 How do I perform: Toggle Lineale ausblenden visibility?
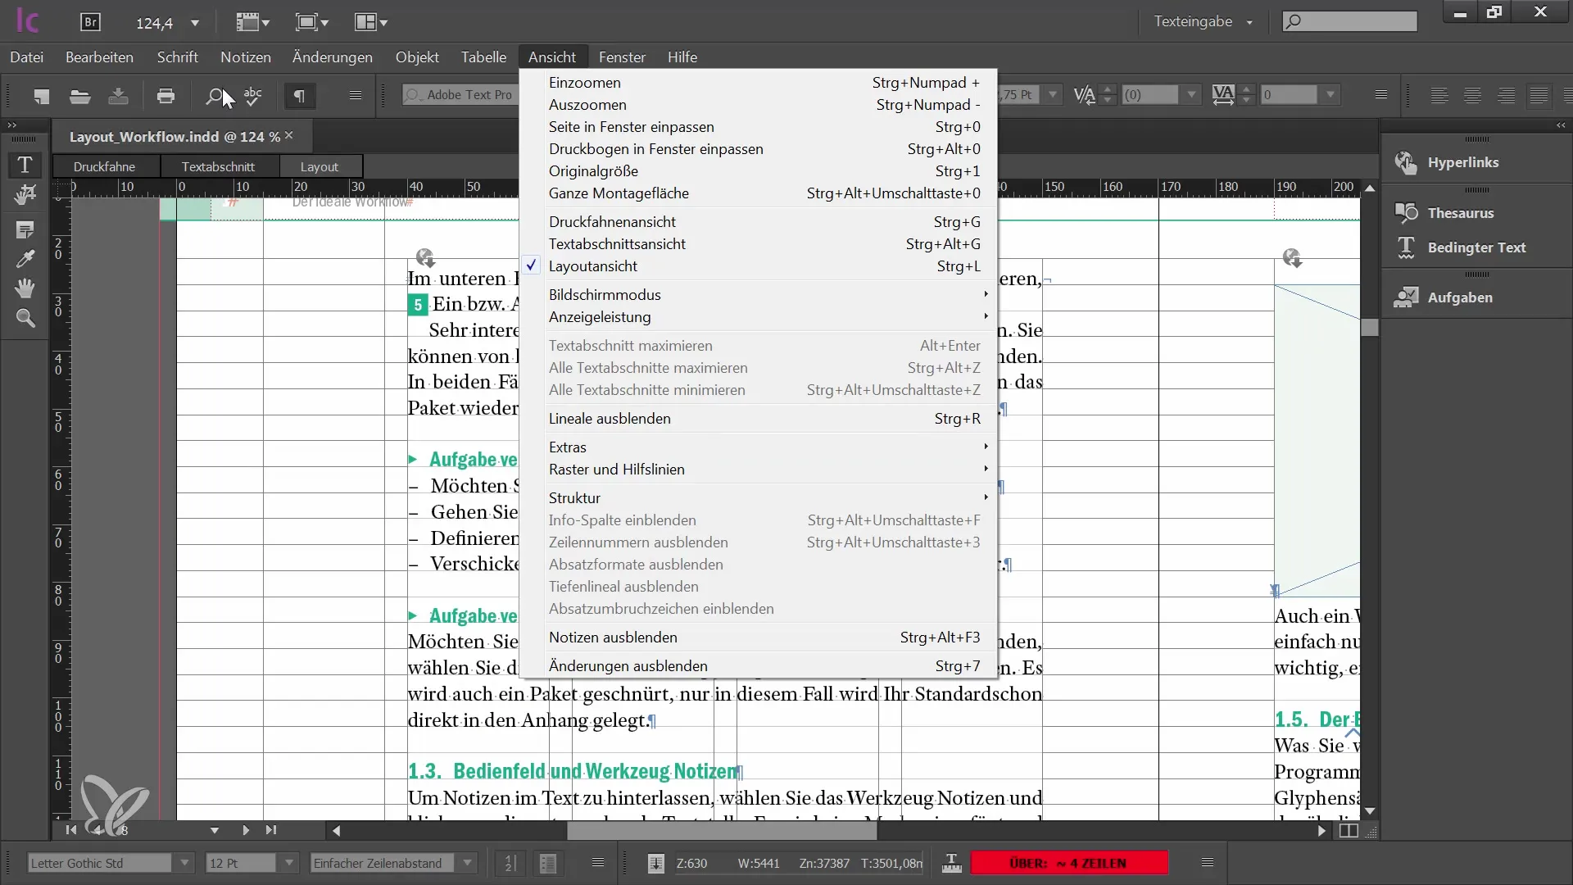pyautogui.click(x=610, y=418)
